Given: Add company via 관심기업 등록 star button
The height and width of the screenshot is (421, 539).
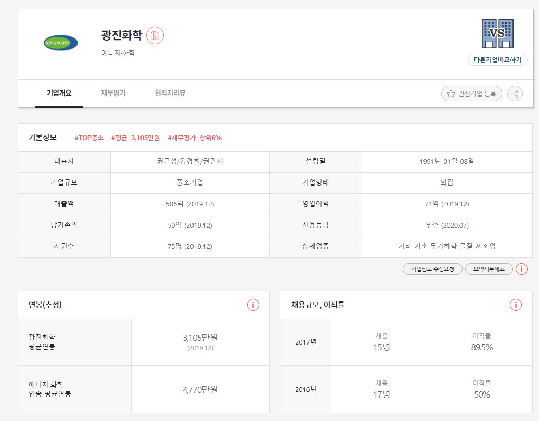Looking at the screenshot, I should tap(471, 94).
